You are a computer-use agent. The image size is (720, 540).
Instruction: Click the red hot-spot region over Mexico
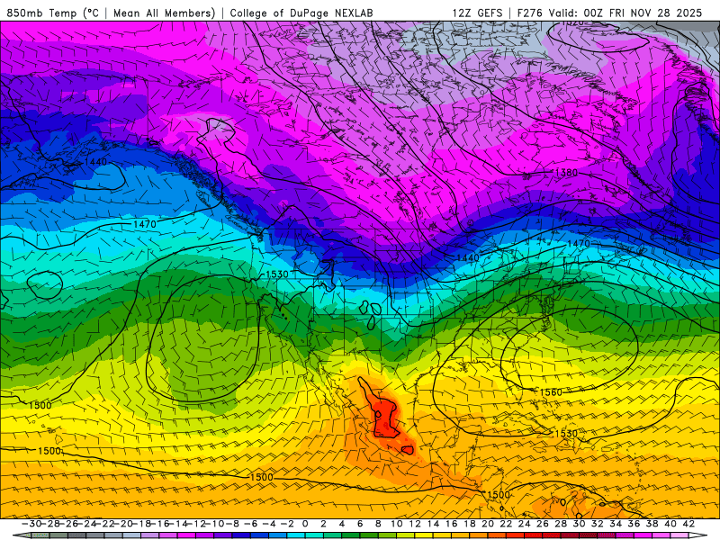385,418
